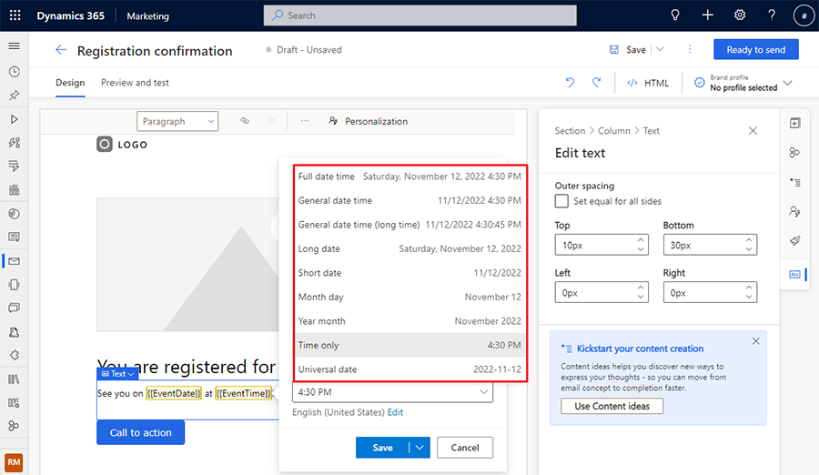Switch to Preview and test tab
Screen dimensions: 819x475
(x=135, y=83)
